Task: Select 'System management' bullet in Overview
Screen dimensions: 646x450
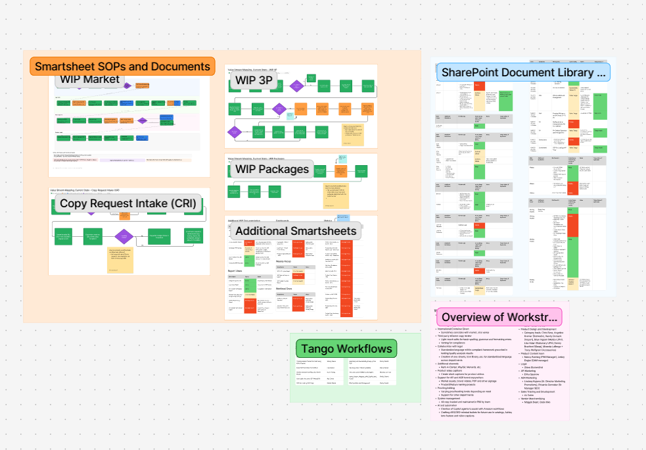Action: point(448,399)
